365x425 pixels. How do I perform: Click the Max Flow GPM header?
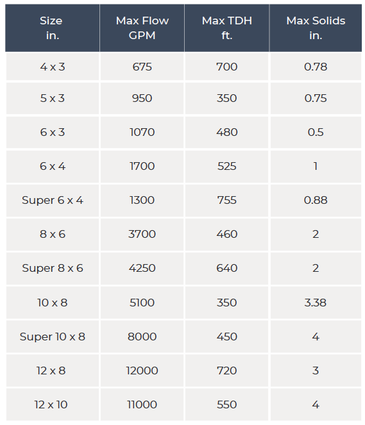[x=142, y=28]
